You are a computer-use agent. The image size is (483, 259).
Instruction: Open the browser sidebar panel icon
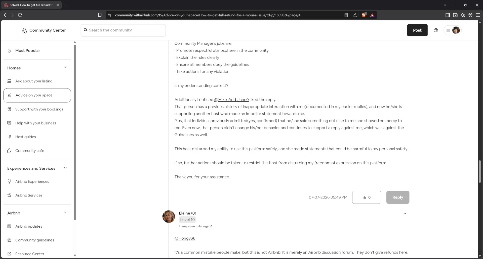point(448,15)
